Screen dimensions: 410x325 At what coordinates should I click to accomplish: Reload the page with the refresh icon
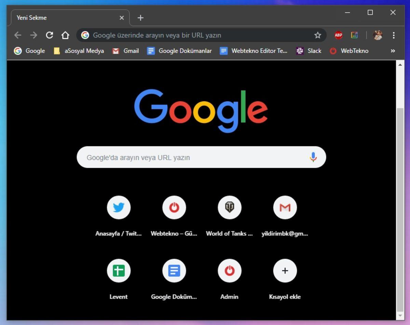tap(49, 35)
